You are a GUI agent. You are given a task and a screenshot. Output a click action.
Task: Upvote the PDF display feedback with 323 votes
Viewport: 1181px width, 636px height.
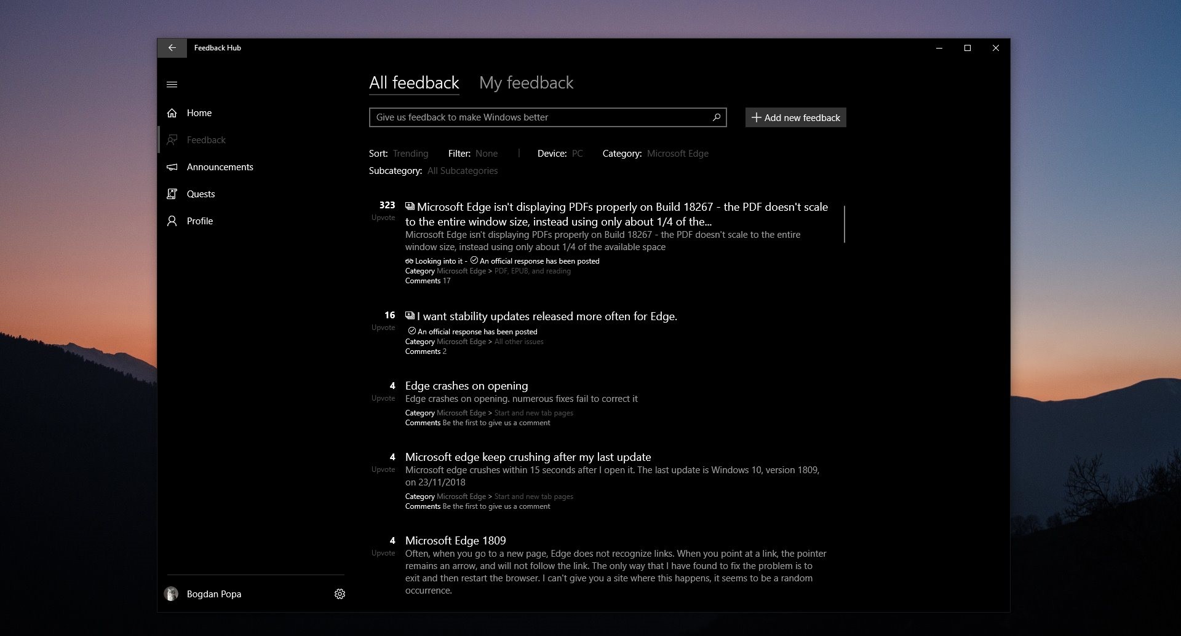click(384, 211)
